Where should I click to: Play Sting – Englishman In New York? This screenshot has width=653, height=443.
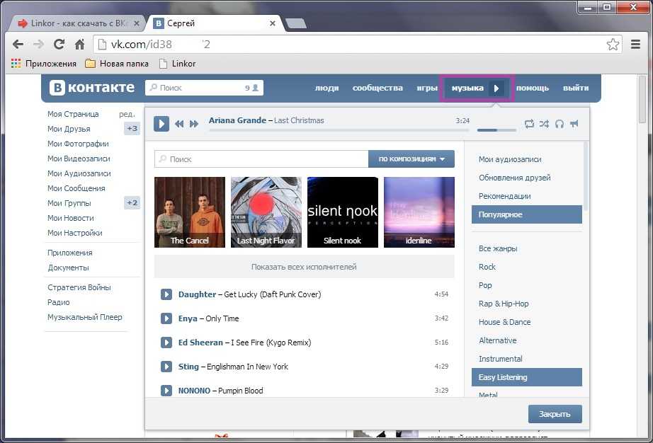point(166,367)
